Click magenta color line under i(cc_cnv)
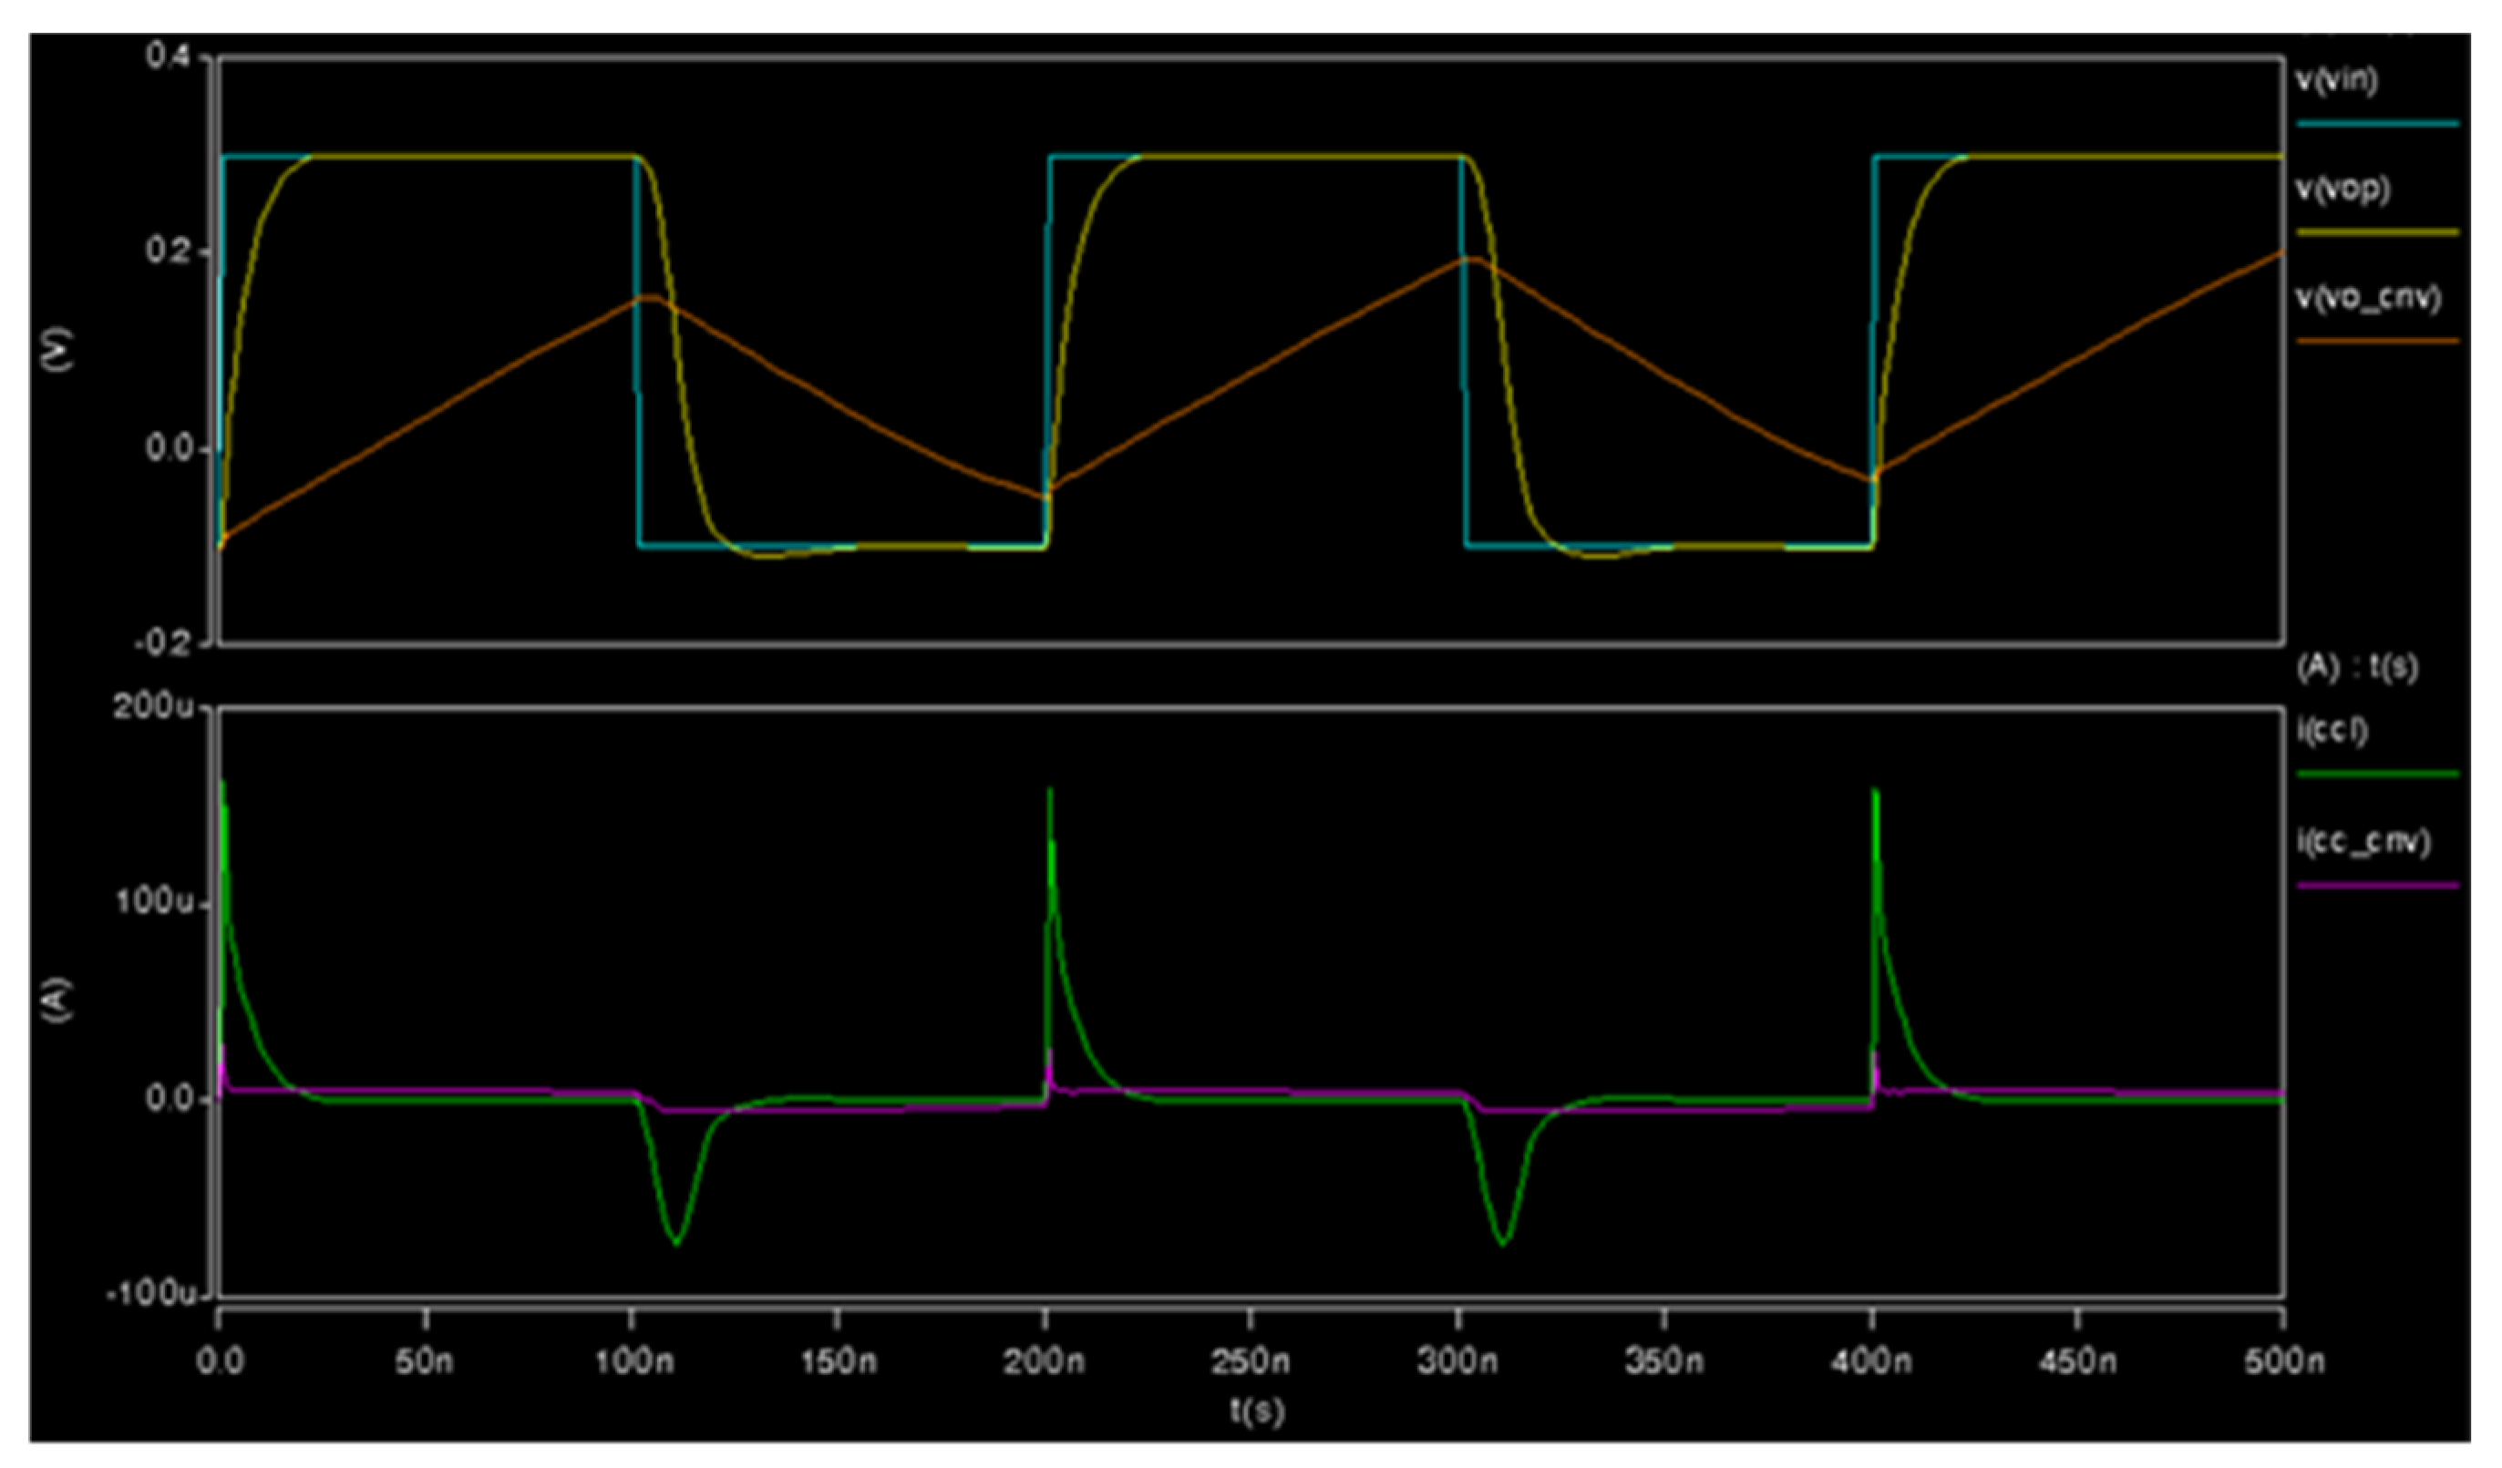Image resolution: width=2502 pixels, height=1468 pixels. (x=2378, y=886)
